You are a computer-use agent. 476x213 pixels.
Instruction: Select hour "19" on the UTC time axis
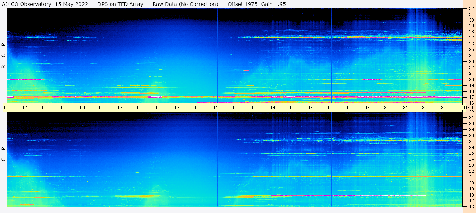(368, 107)
